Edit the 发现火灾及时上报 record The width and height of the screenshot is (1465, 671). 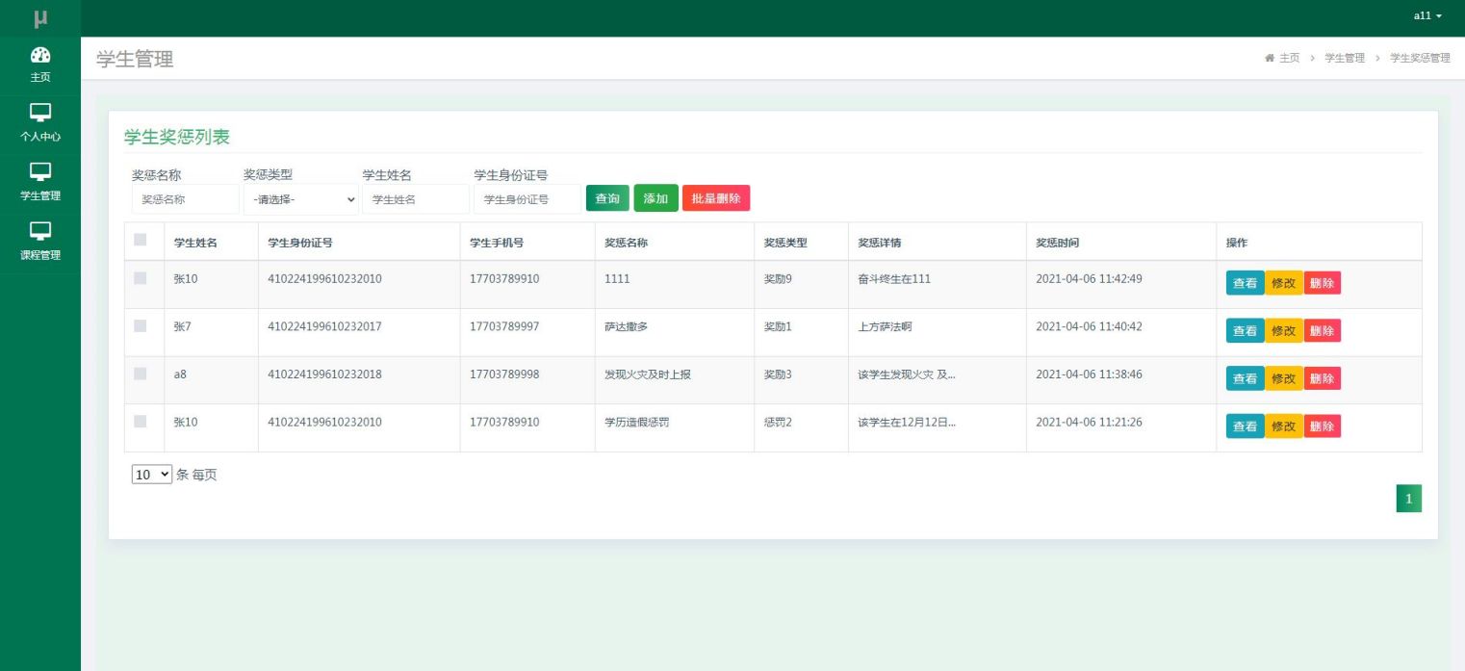[1284, 378]
